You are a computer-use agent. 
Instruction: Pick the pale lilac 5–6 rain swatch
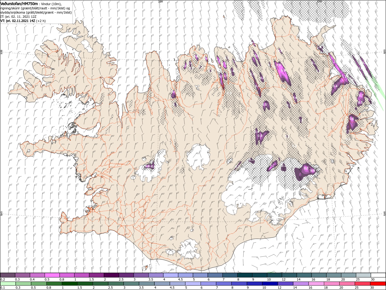[193, 284]
